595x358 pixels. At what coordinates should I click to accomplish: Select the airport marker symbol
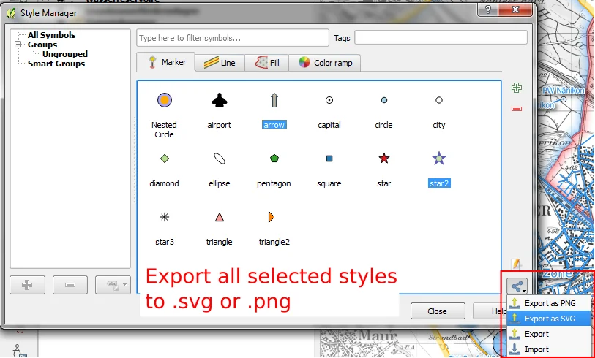pyautogui.click(x=219, y=101)
